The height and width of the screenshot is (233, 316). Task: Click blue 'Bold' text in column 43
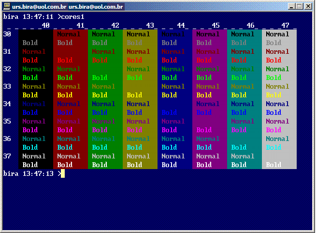click(x=134, y=112)
